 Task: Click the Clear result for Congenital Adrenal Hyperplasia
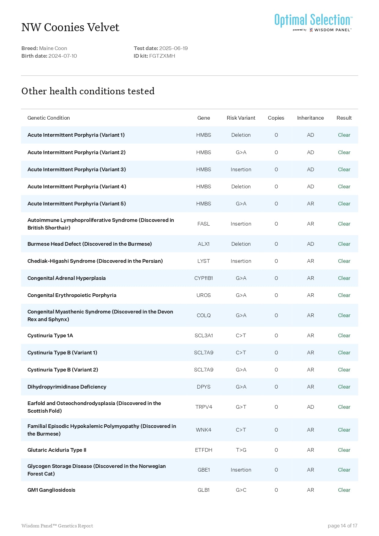[344, 278]
